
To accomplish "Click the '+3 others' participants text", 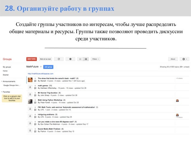I will click(x=179, y=78).
